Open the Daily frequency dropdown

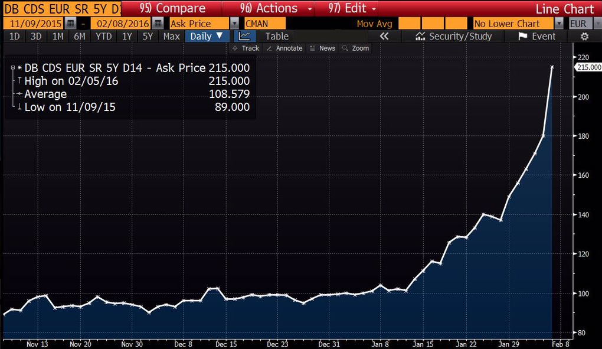[x=206, y=36]
